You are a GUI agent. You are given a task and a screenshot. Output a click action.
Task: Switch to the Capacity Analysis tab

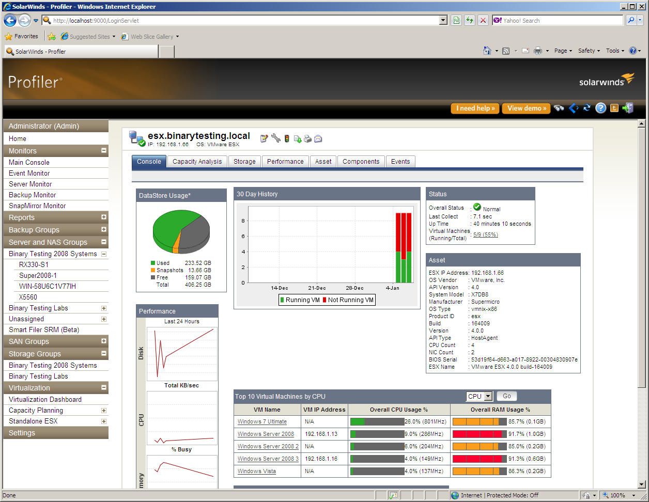click(x=197, y=162)
